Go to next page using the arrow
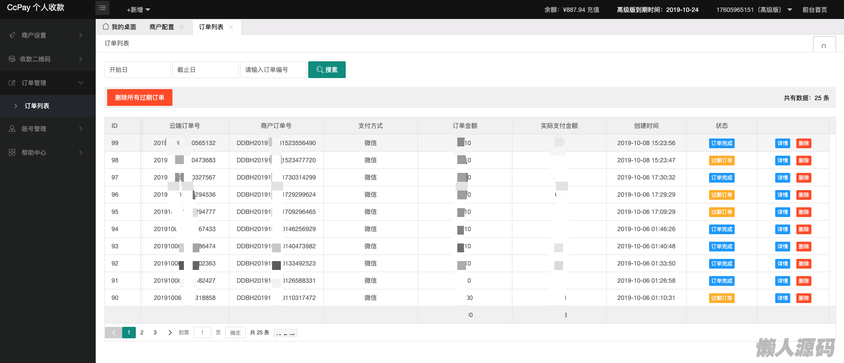This screenshot has height=363, width=844. (170, 333)
